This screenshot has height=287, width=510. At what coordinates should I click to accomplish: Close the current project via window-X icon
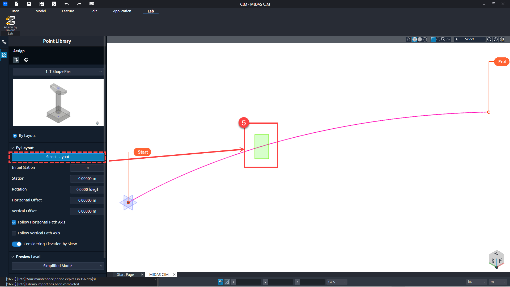[x=54, y=4]
